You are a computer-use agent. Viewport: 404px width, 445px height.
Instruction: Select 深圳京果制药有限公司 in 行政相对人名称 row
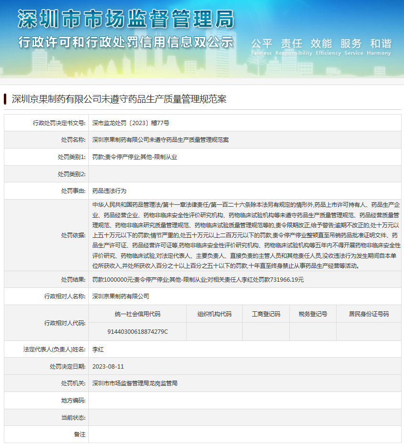121,297
